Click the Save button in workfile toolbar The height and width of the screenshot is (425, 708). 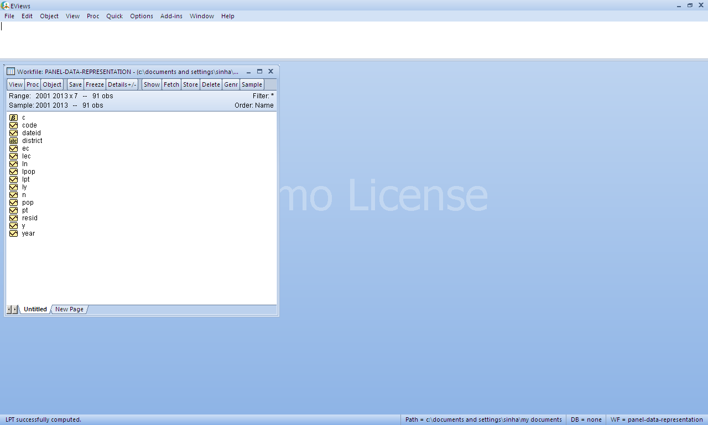pos(75,84)
